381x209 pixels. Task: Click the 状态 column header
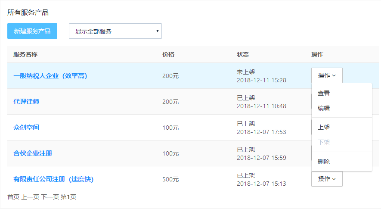click(243, 54)
